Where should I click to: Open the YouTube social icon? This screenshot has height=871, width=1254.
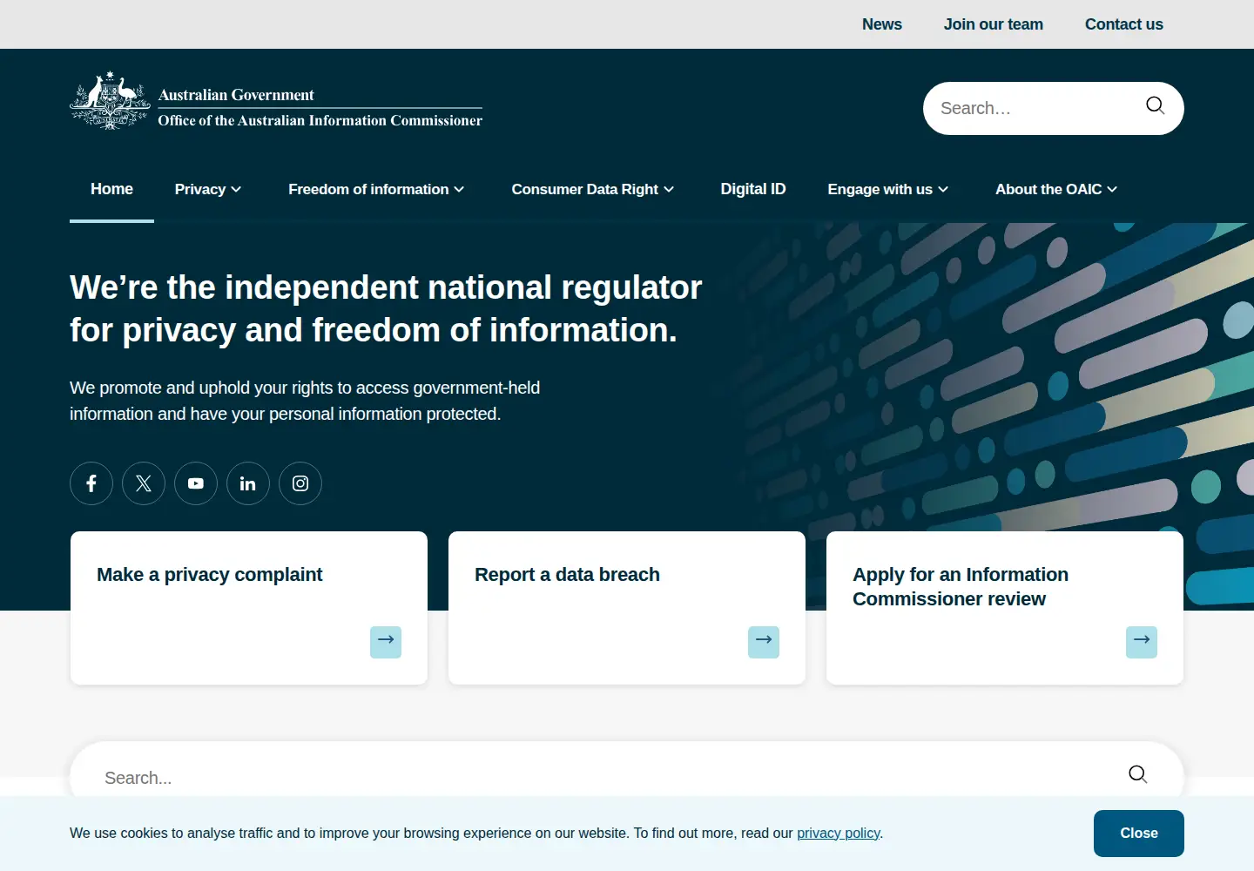pos(196,483)
